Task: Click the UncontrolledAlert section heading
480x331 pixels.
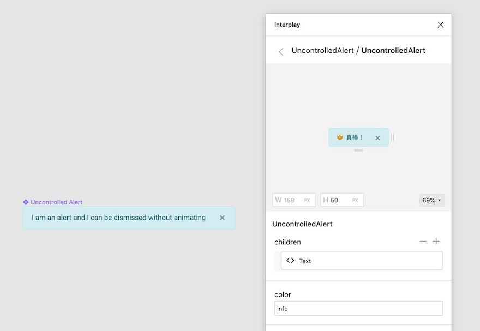Action: click(x=302, y=224)
